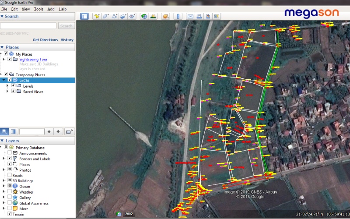
Task: Select the Add Polygon tool
Action: click(x=105, y=16)
